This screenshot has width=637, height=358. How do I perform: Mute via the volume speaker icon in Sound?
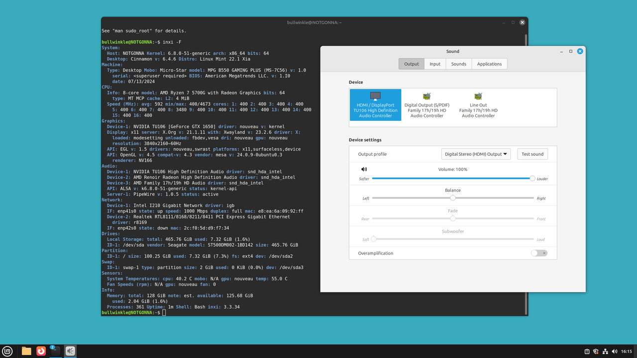click(364, 170)
